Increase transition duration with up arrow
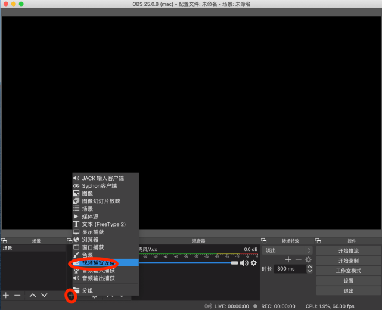Viewport: 382px width, 310px height. point(309,266)
